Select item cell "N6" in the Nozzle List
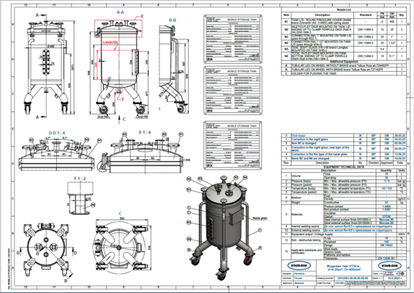Screen dimensions: 414x293 pyautogui.click(x=287, y=56)
